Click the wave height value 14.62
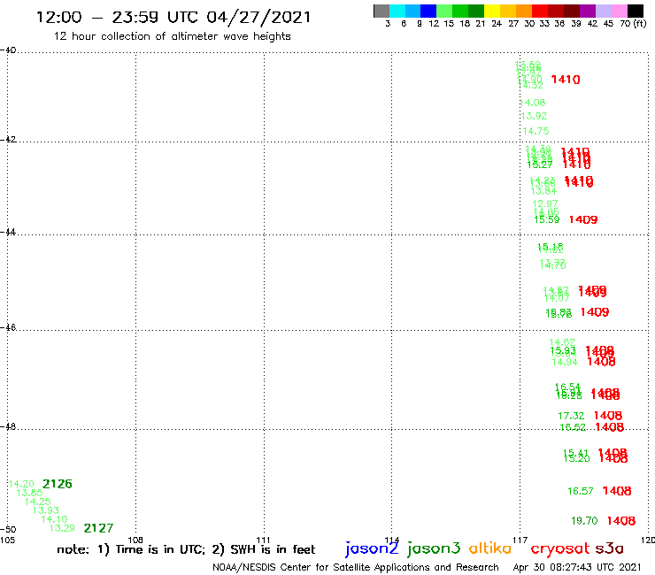The height and width of the screenshot is (575, 655). [562, 342]
